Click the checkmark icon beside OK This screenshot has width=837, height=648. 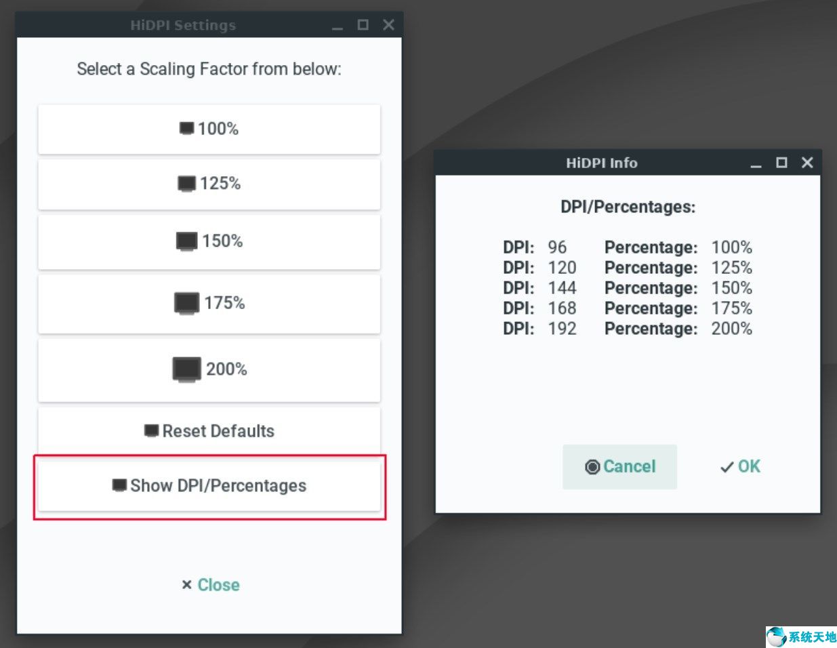(727, 468)
